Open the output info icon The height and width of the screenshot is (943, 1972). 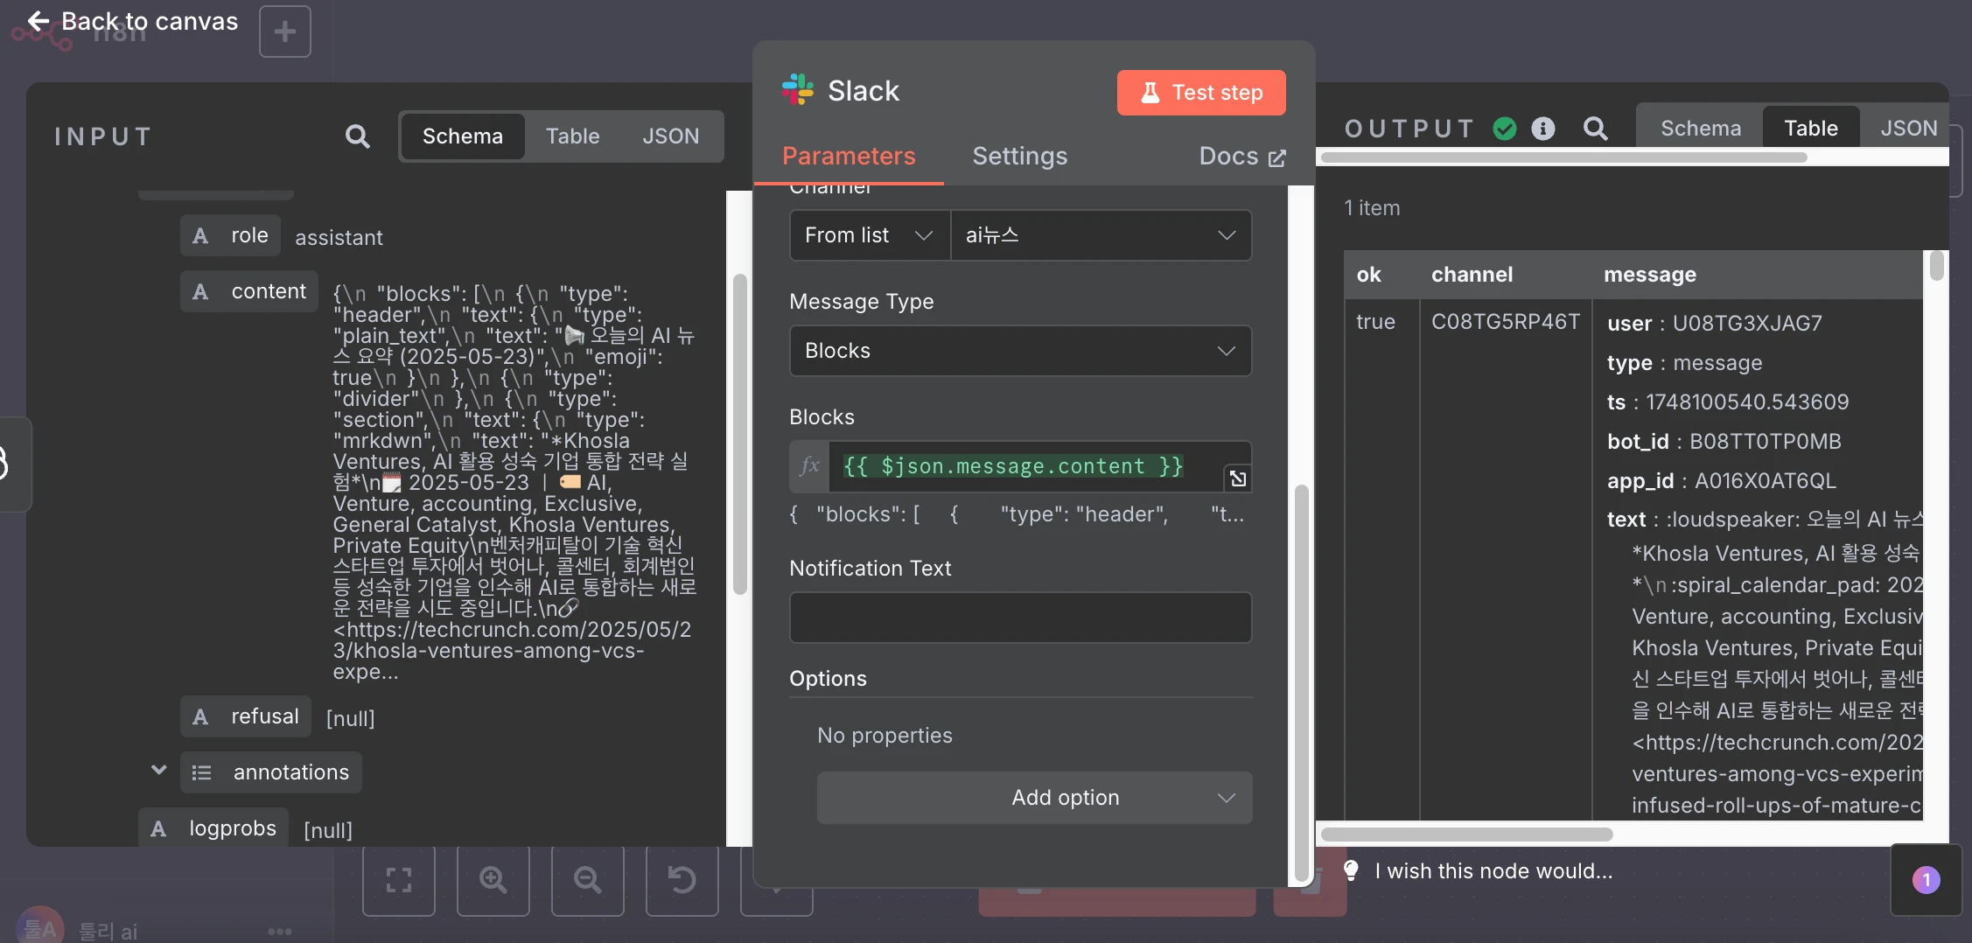pos(1543,129)
